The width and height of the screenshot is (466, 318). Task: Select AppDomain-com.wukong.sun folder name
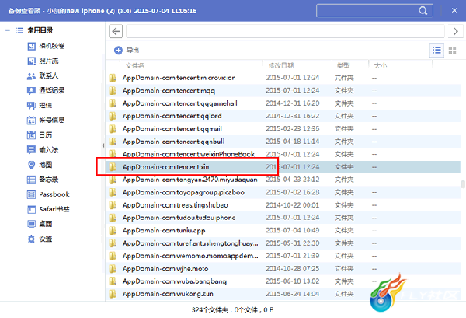(x=168, y=294)
